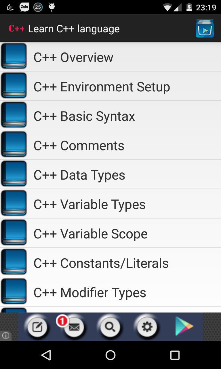The width and height of the screenshot is (221, 369).
Task: Open C++ Environment Setup
Action: 102,86
